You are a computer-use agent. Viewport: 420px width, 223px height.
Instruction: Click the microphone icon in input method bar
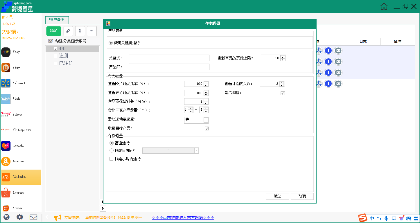(x=386, y=218)
